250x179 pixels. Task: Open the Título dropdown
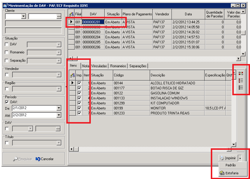click(x=59, y=143)
